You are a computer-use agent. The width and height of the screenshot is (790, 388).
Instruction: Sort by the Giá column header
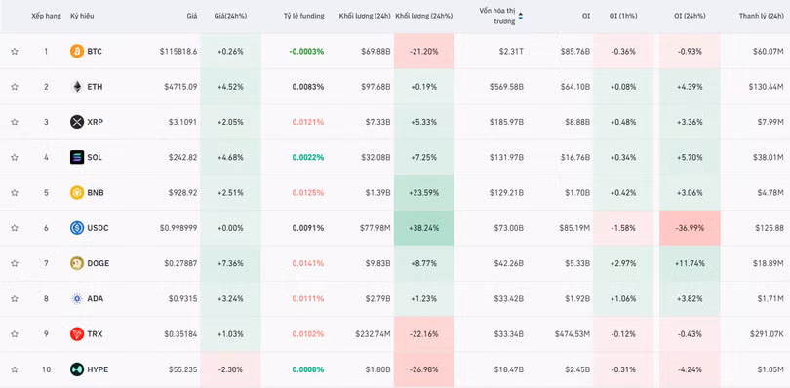coord(192,16)
